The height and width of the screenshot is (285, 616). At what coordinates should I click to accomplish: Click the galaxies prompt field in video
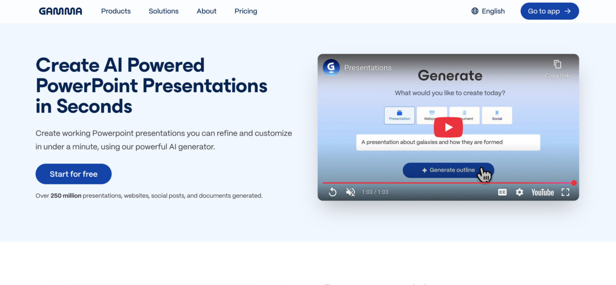[x=448, y=142]
